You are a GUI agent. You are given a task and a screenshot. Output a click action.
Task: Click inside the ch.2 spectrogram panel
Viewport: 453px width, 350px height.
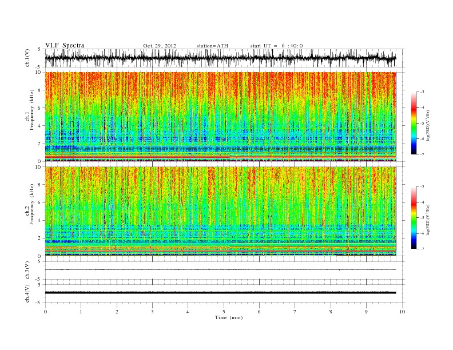[x=220, y=211]
